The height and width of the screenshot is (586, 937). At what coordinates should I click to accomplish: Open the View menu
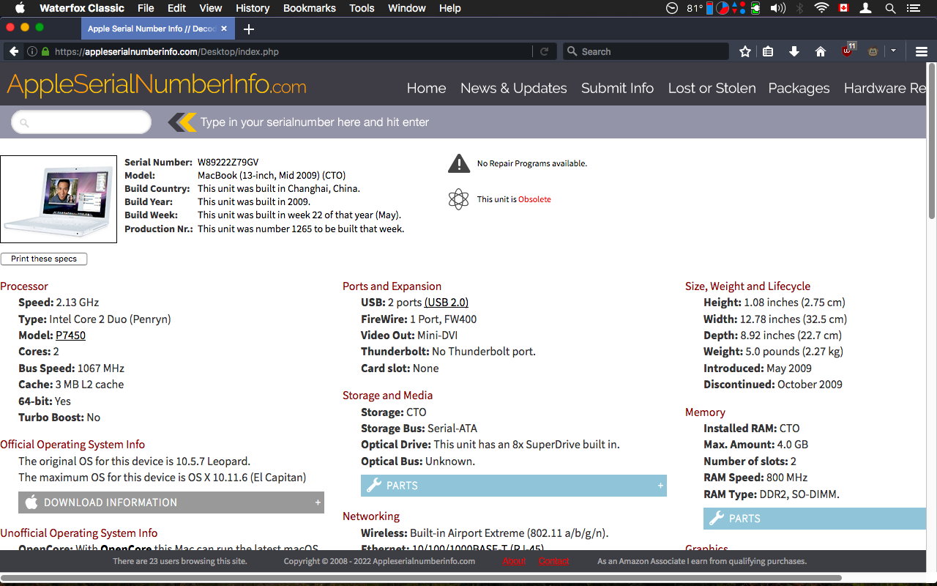pyautogui.click(x=211, y=8)
